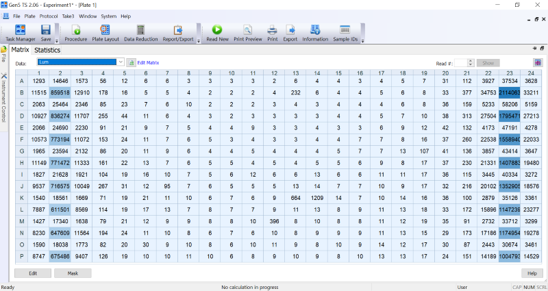Screen dimensions: 548x291
Task: Switch to the Statistics tab
Action: point(47,50)
